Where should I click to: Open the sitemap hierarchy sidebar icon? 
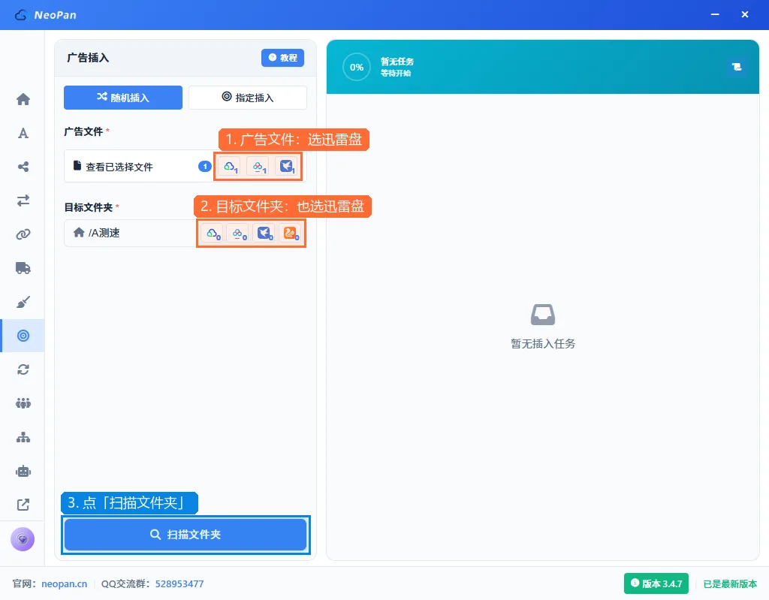[23, 437]
